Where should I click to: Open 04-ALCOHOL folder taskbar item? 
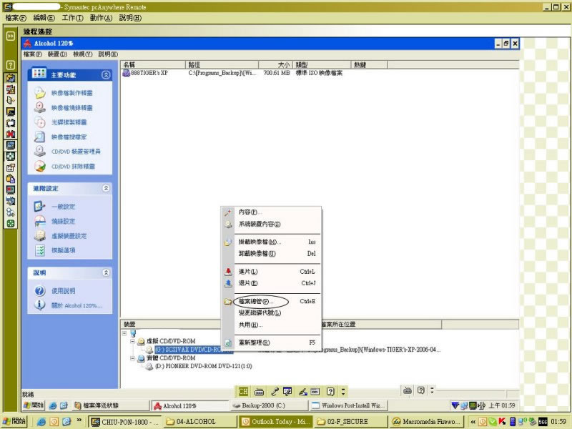coord(200,421)
